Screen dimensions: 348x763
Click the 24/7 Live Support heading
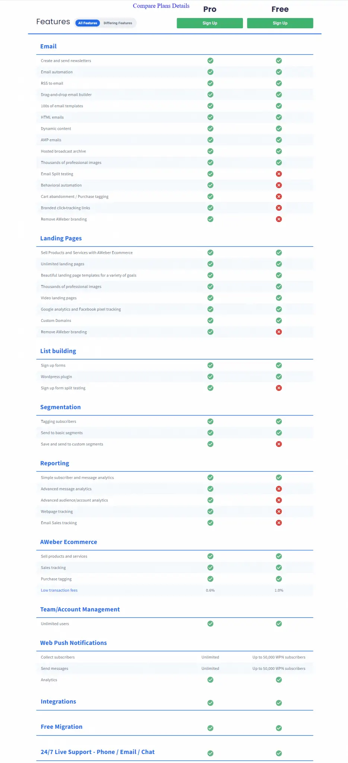tap(98, 752)
